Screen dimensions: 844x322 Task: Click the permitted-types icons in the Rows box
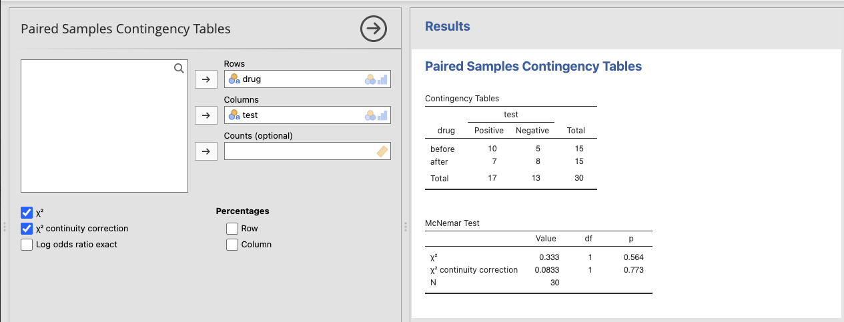[x=376, y=79]
